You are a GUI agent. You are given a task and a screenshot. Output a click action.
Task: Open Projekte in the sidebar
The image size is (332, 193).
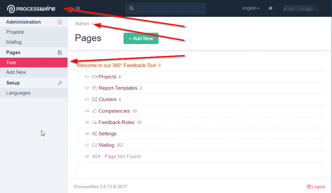[x=15, y=32]
